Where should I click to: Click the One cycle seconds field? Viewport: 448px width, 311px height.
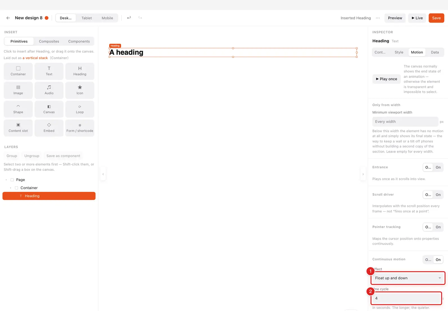[406, 298]
